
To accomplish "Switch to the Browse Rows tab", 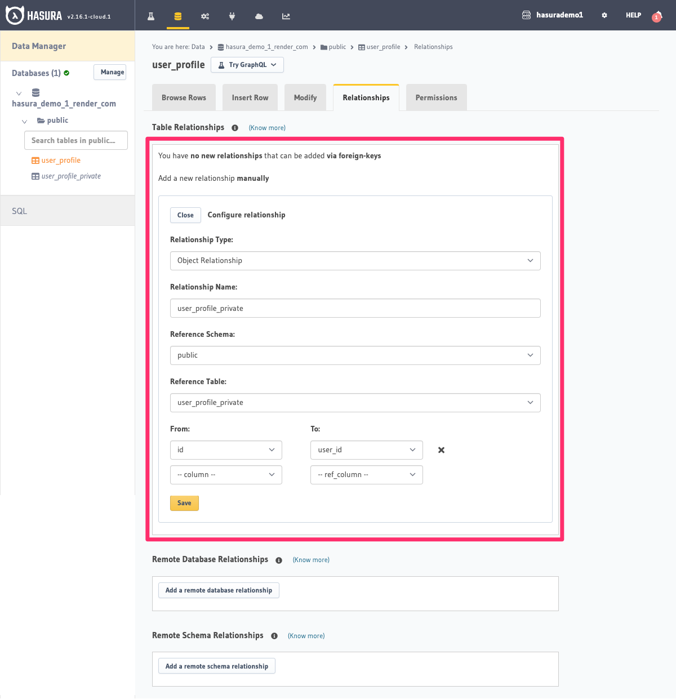I will [x=184, y=97].
